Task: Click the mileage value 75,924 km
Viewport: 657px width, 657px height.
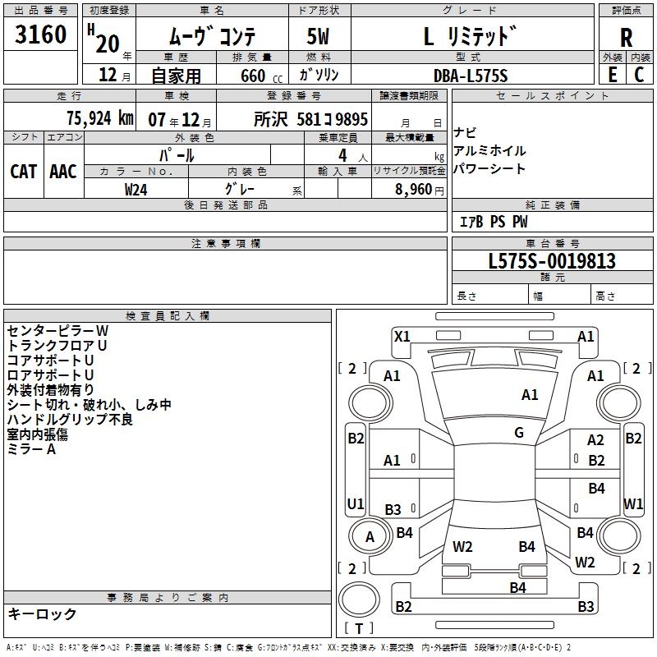Action: pos(100,118)
